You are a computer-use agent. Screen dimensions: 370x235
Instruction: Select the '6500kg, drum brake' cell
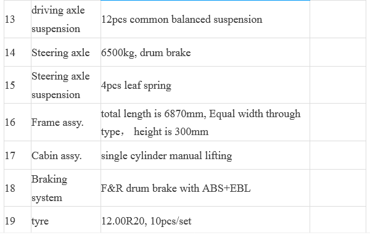point(205,52)
